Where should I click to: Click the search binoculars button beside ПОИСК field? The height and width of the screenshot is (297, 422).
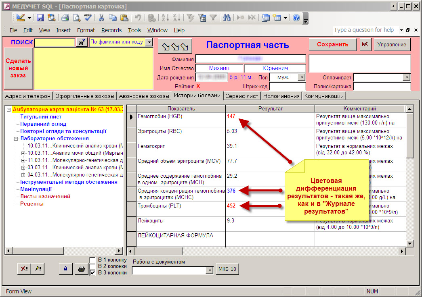(x=82, y=42)
